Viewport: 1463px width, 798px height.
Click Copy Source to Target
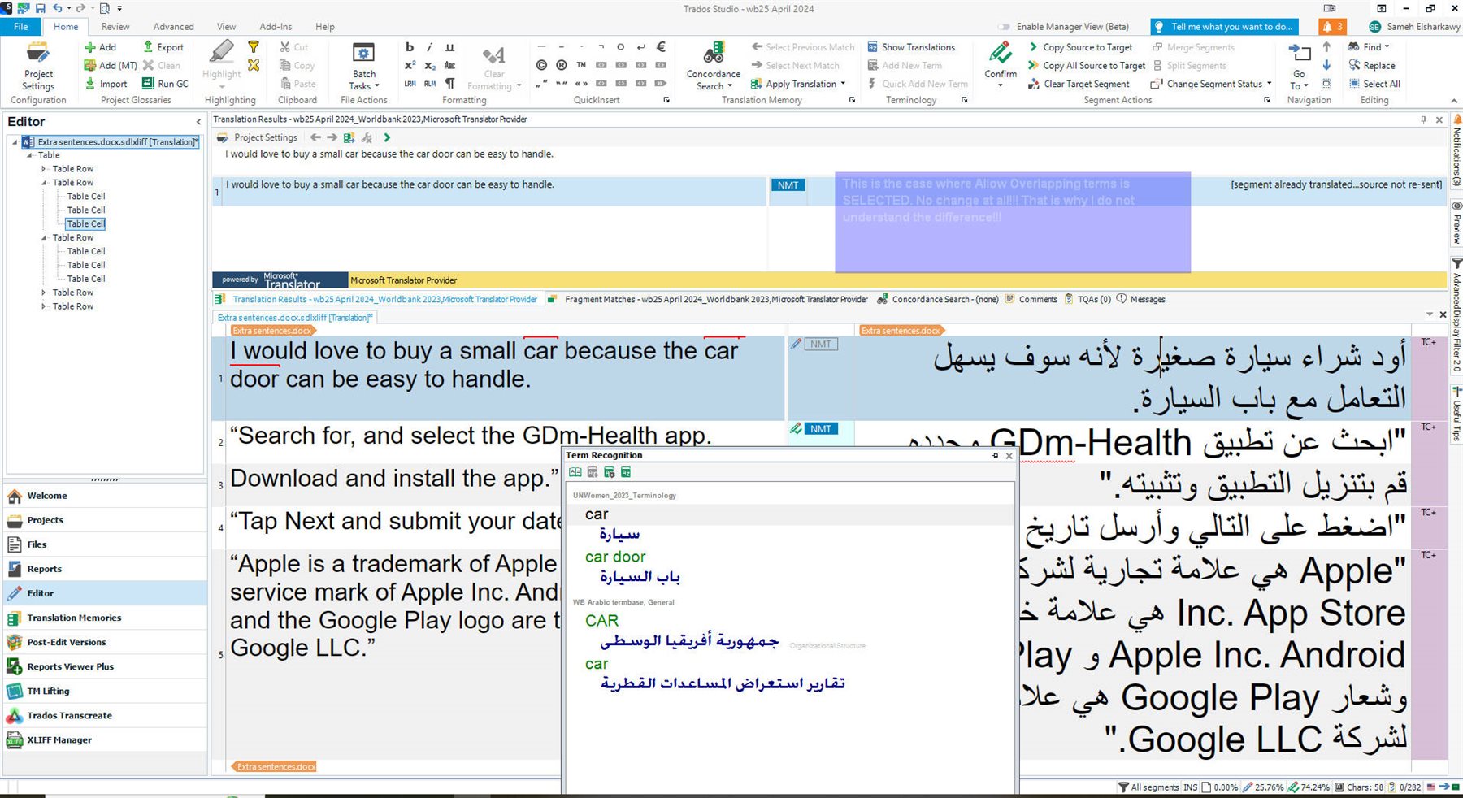(1080, 47)
